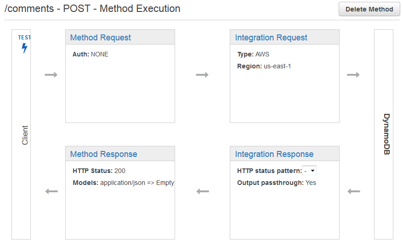Click the Output passthrough: Yes text
The height and width of the screenshot is (251, 403).
(277, 183)
